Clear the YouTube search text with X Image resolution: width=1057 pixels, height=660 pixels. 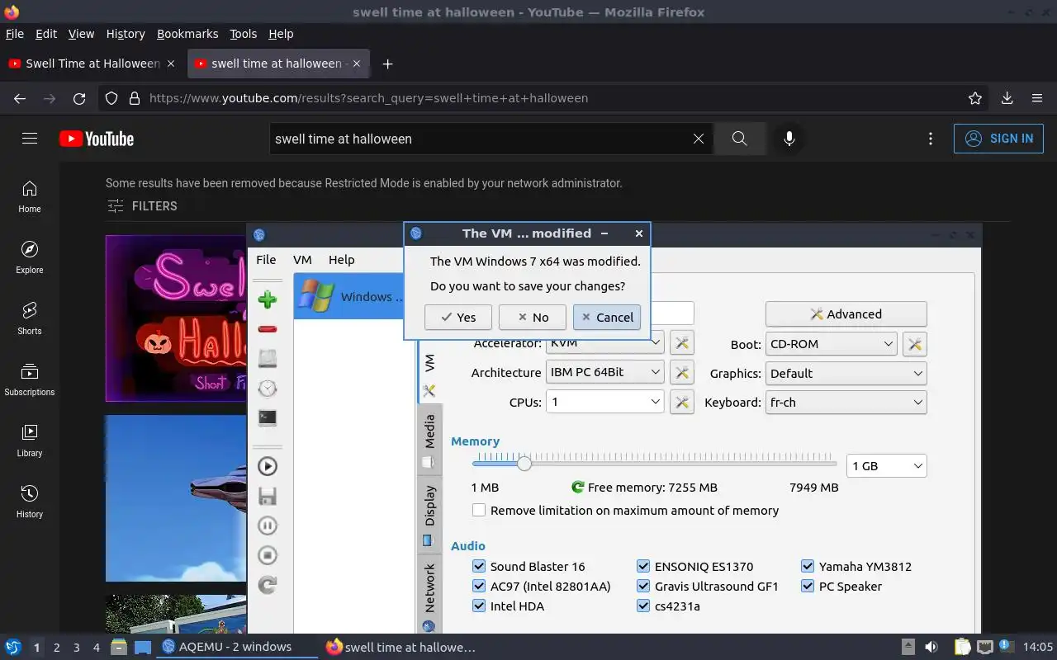click(x=699, y=139)
